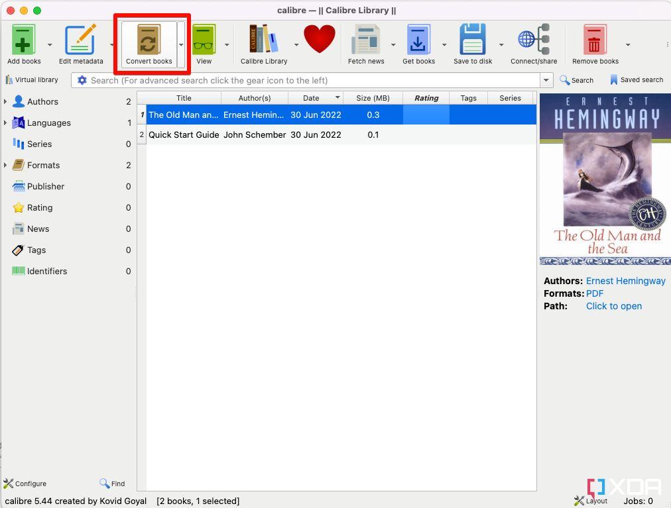The height and width of the screenshot is (508, 671).
Task: Open View dropdown arrow
Action: [227, 45]
